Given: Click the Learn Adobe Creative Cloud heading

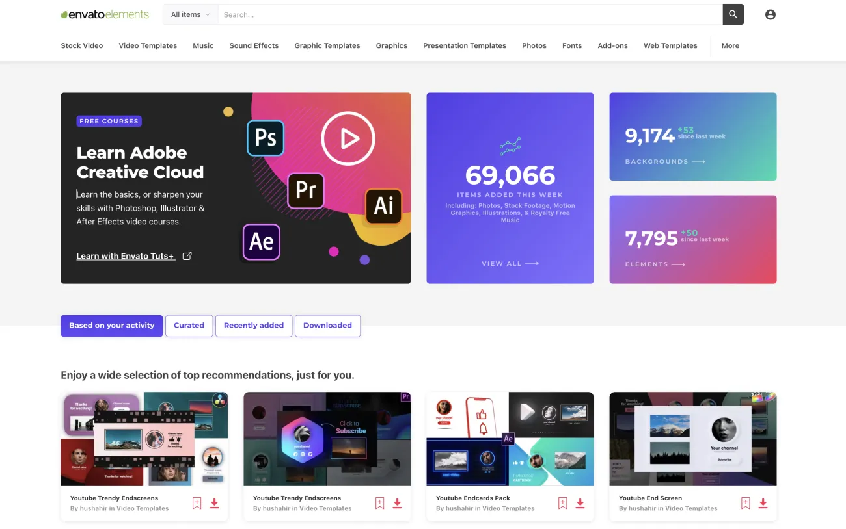Looking at the screenshot, I should pos(140,162).
